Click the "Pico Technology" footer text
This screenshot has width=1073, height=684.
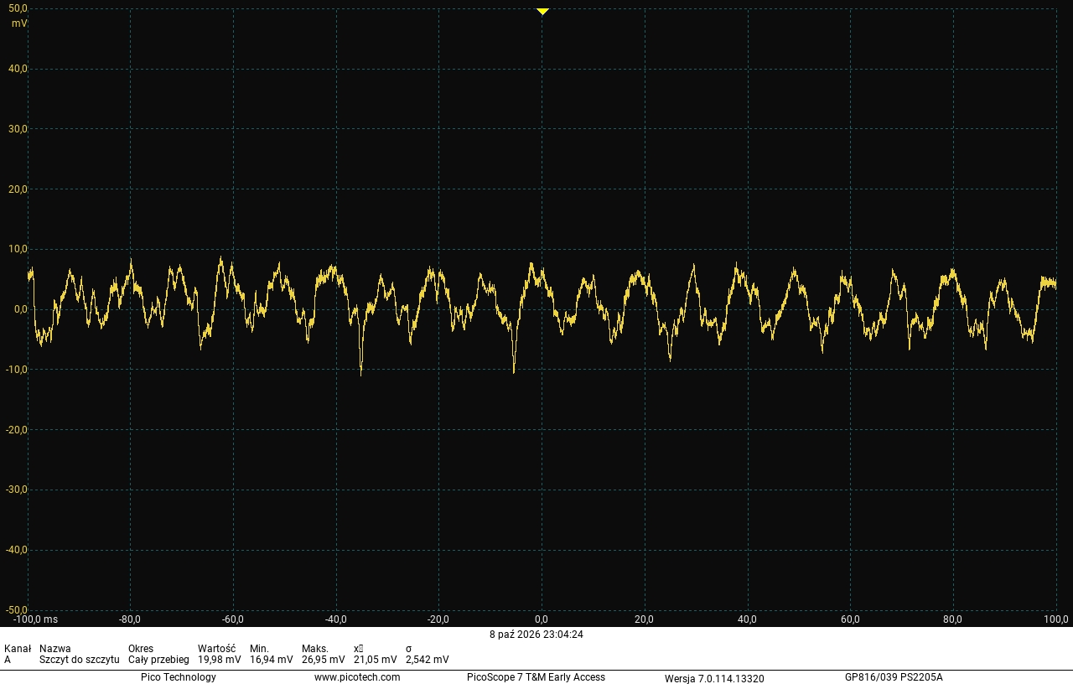pyautogui.click(x=179, y=677)
